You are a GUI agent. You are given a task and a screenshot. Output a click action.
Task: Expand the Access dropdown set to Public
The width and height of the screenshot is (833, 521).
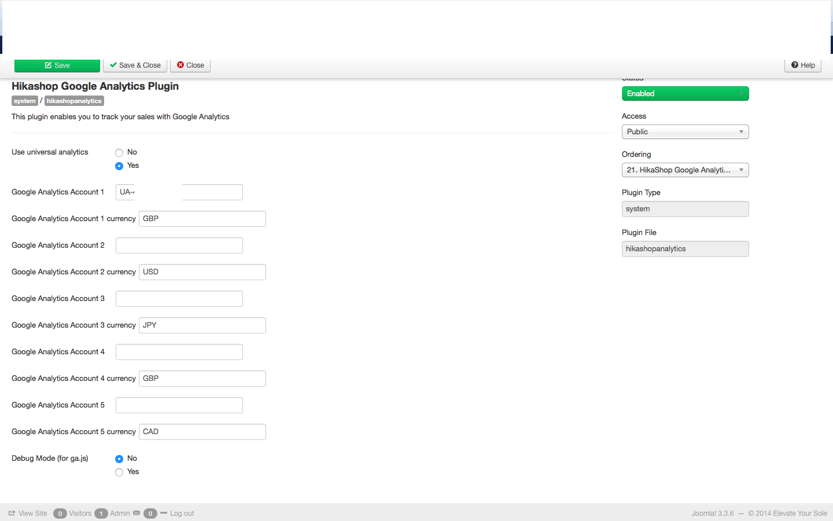(x=685, y=132)
